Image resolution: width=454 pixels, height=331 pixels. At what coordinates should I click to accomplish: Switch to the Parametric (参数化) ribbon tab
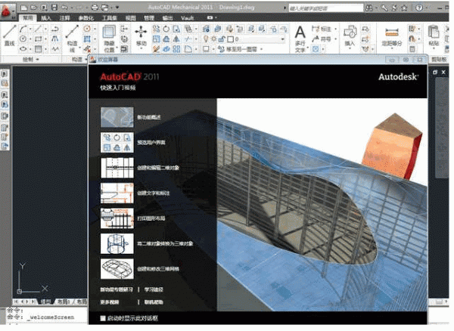[86, 18]
